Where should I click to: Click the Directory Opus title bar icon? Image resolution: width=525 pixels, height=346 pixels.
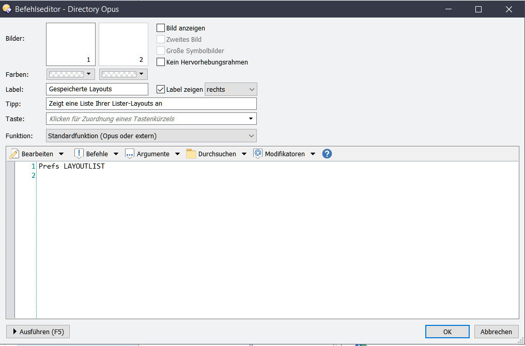(x=7, y=9)
